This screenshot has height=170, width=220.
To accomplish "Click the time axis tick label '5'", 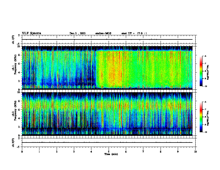I will pyautogui.click(x=109, y=152).
